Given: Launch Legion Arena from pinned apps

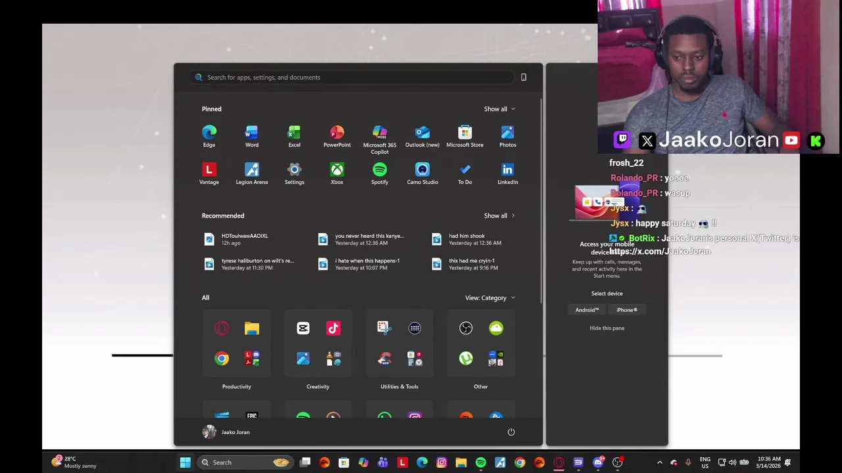Looking at the screenshot, I should point(252,174).
